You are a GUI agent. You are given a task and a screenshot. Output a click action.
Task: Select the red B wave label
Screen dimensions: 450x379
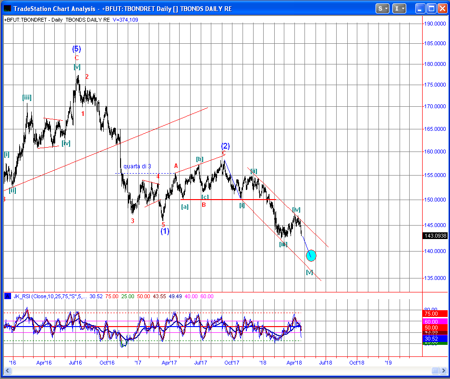coord(204,205)
